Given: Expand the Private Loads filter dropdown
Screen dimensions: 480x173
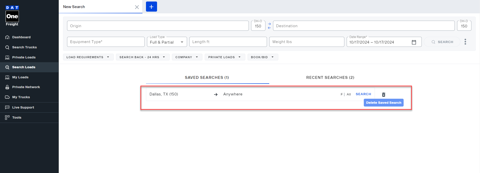Looking at the screenshot, I should tap(225, 57).
